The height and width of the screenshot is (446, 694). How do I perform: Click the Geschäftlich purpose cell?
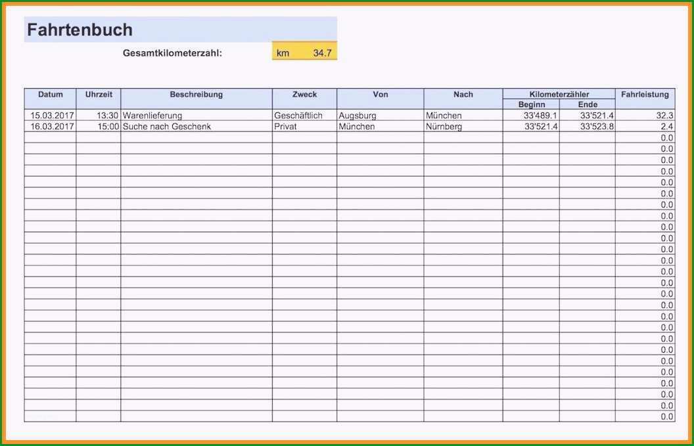pyautogui.click(x=304, y=116)
